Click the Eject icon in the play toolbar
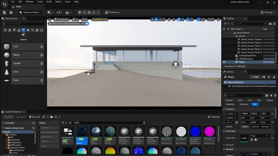 click(94, 13)
